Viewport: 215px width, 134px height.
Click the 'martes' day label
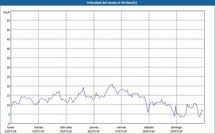point(39,127)
